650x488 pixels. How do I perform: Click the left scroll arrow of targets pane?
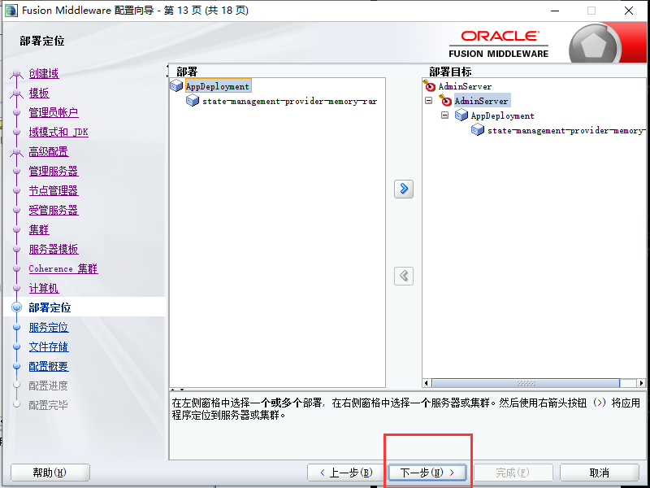tap(427, 383)
